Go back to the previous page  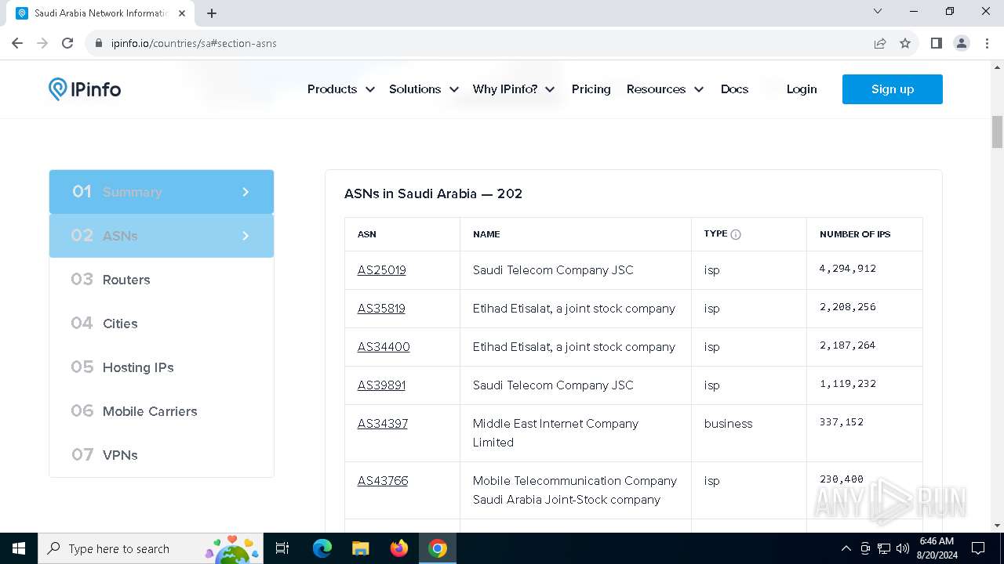17,43
